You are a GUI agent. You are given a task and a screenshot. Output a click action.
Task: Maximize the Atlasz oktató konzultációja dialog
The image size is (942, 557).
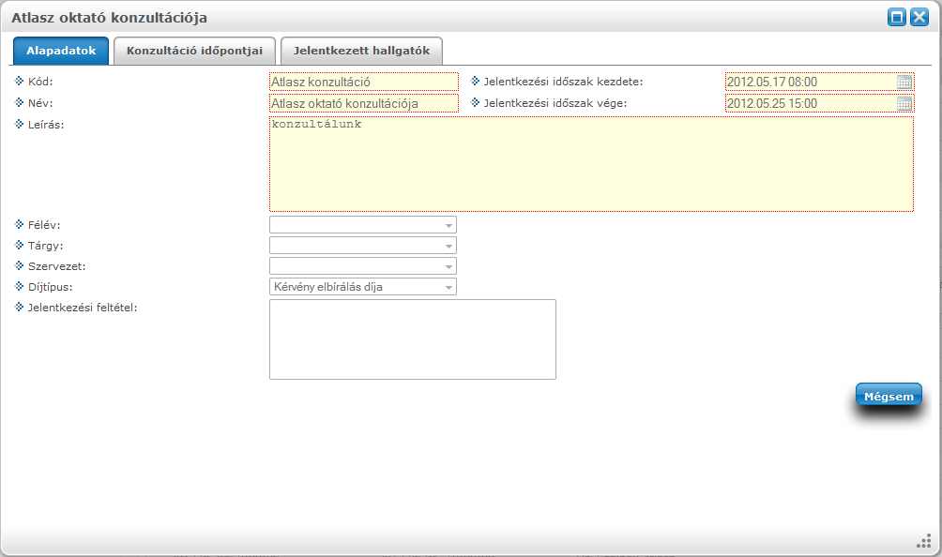(x=896, y=17)
